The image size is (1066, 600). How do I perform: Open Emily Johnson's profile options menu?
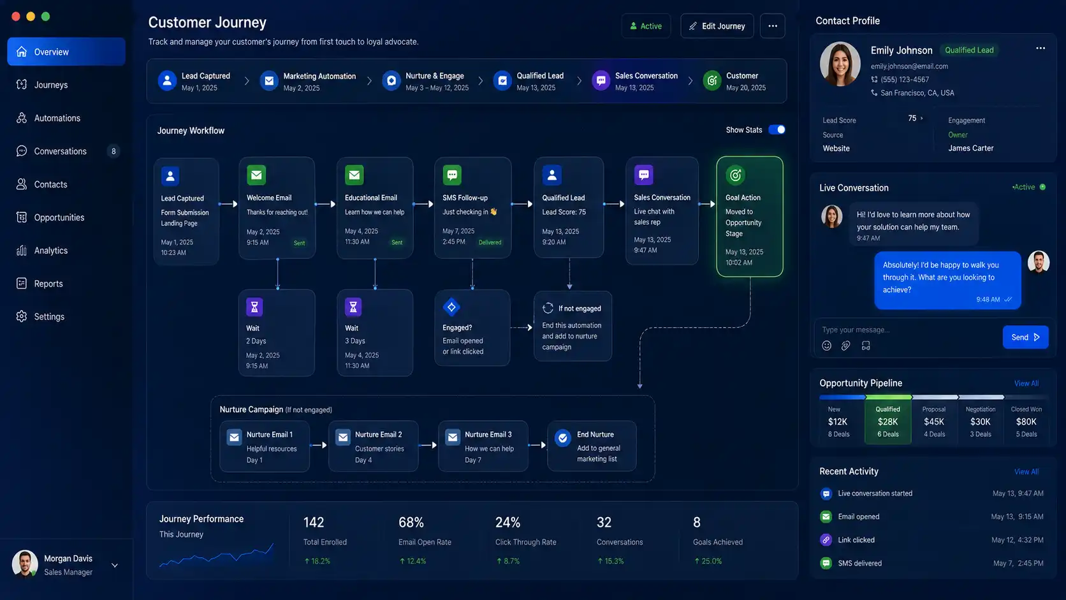pyautogui.click(x=1040, y=48)
